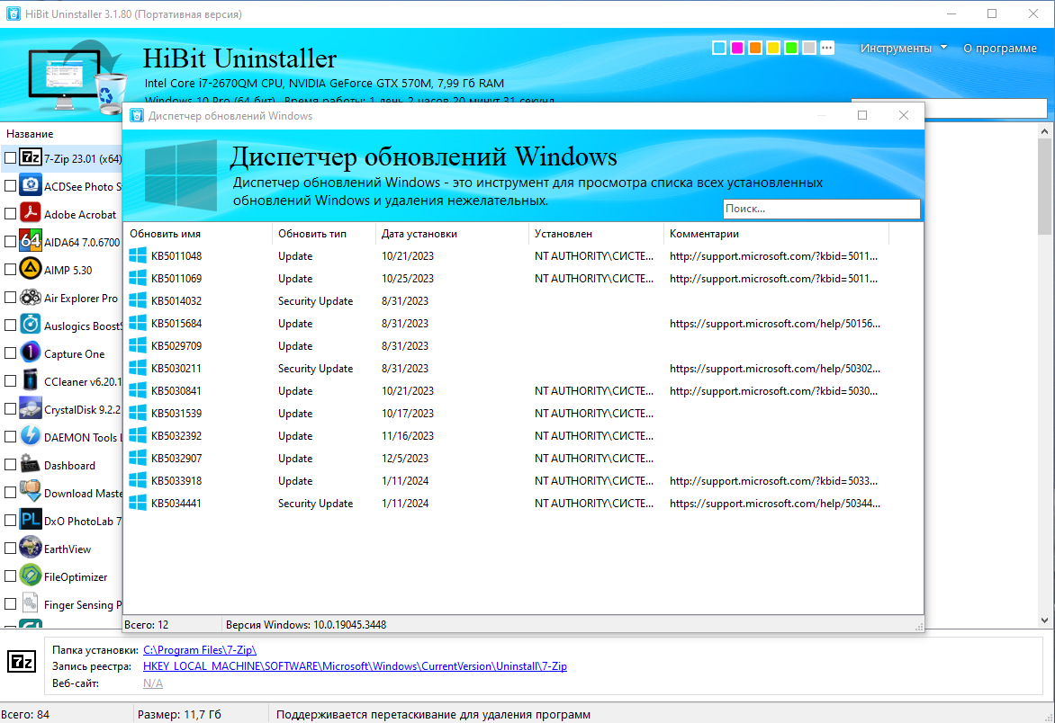Open the C:\Program Files\7-Zip\ folder link
This screenshot has height=723, width=1055.
click(200, 650)
